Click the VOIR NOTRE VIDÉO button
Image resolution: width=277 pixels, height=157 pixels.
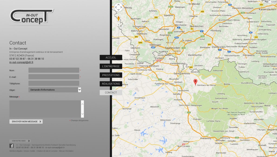point(20,141)
